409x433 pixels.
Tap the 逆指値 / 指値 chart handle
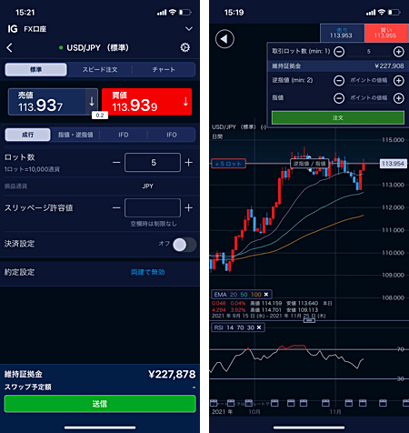[309, 164]
